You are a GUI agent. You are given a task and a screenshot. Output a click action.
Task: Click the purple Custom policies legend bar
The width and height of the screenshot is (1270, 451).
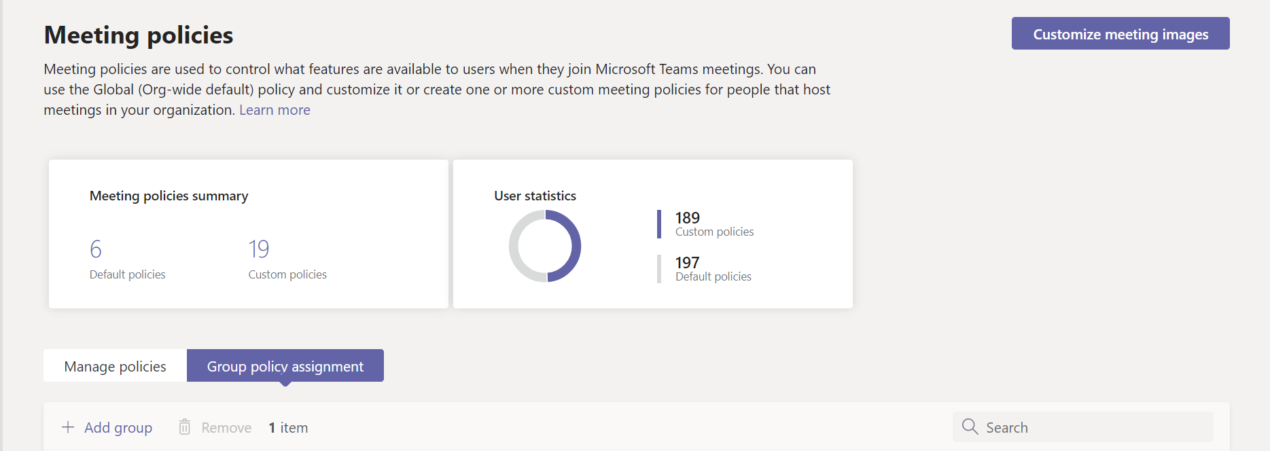pyautogui.click(x=659, y=224)
